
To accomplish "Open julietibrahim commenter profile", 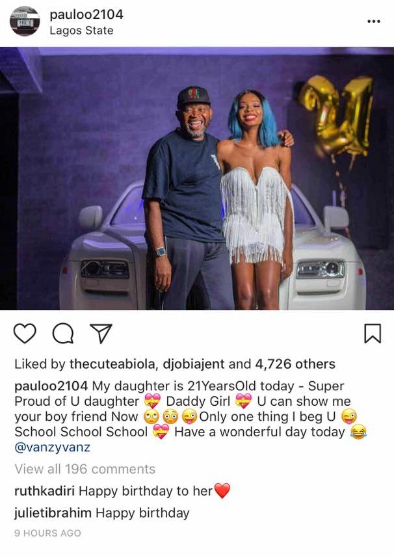I will (x=53, y=513).
